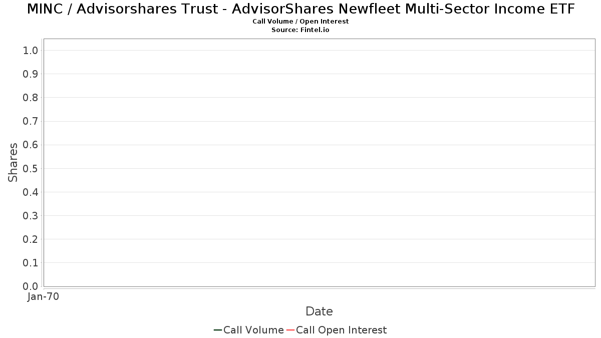Click the 1.0 y-axis tick label
Image resolution: width=601 pixels, height=338 pixels.
31,50
